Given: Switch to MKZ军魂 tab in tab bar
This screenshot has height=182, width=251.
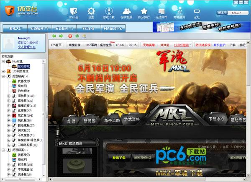Looking at the screenshot, I should coord(89,29).
